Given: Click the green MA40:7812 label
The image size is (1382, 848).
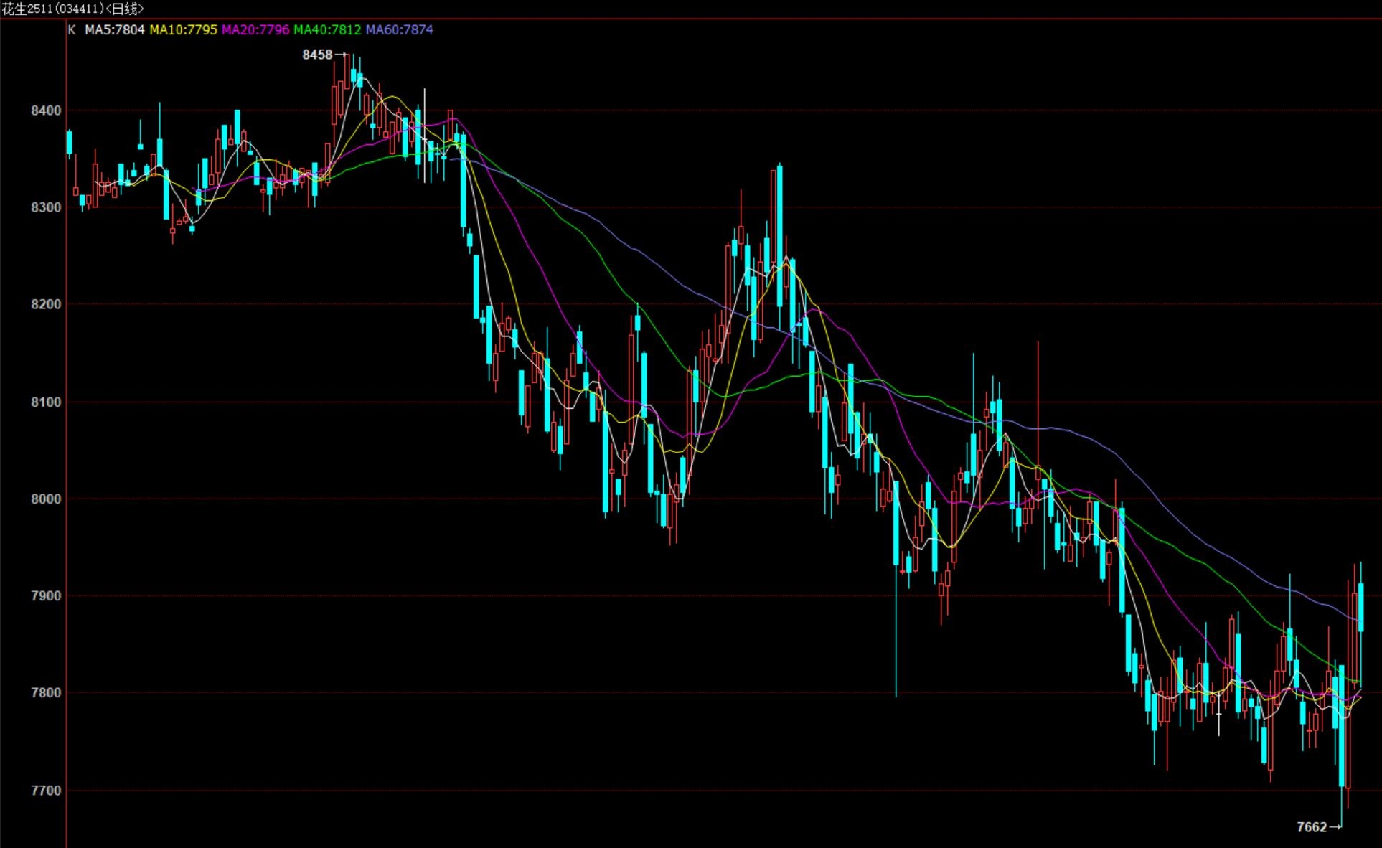Looking at the screenshot, I should [327, 30].
